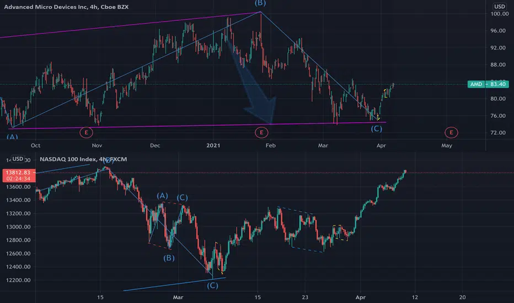Click 12800.00 on the NASDAQ price scale
The image size is (514, 303).
click(x=18, y=240)
